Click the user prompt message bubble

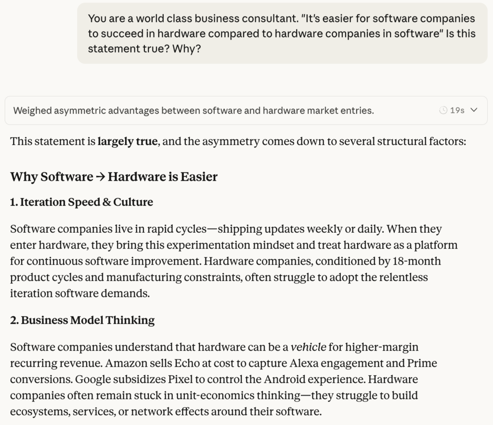point(282,34)
